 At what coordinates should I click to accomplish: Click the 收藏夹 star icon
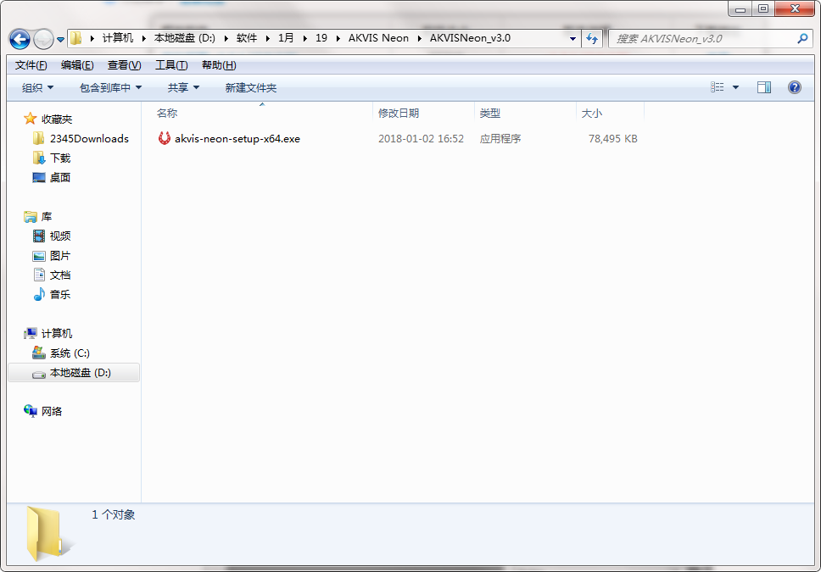(x=31, y=119)
